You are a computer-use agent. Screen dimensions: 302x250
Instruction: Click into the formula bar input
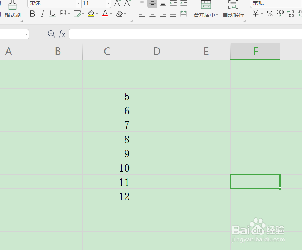tap(185, 34)
